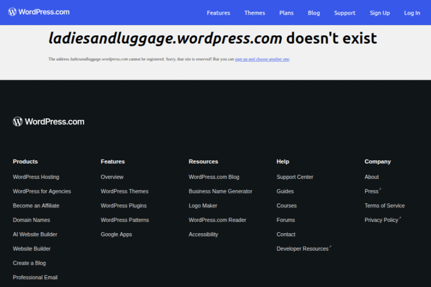Open the AI Website Builder link
Screen dimensions: 431x287
click(35, 234)
